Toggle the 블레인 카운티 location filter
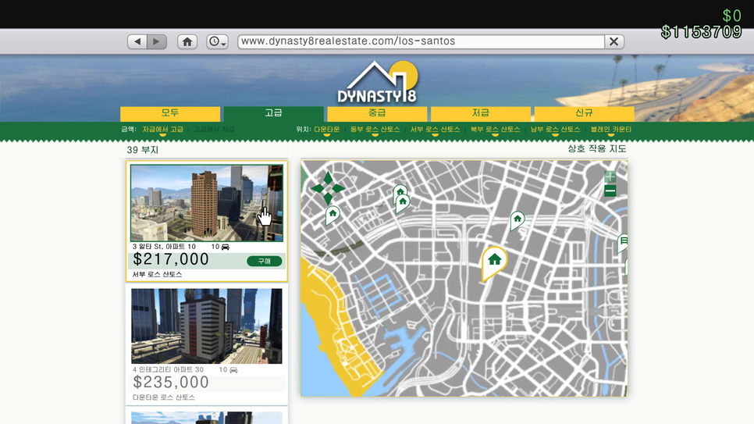This screenshot has width=754, height=424. pos(611,130)
